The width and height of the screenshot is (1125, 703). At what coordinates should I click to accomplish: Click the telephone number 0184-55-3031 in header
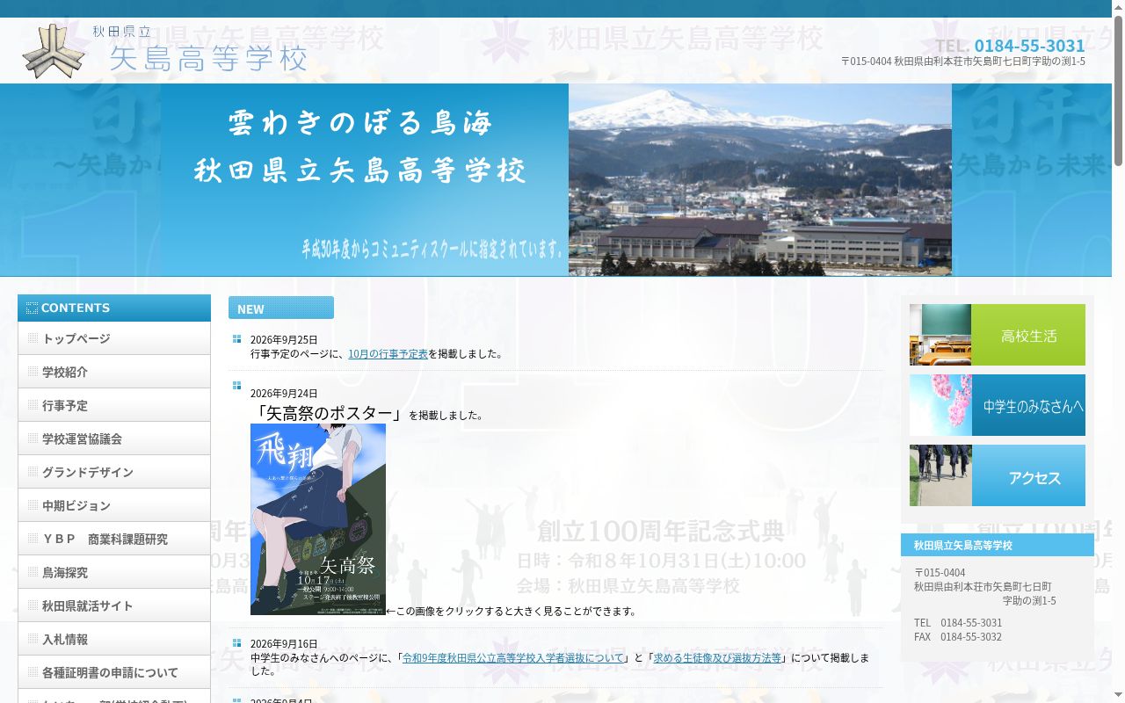click(1029, 46)
